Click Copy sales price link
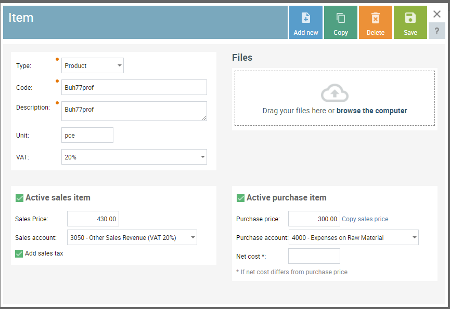The width and height of the screenshot is (450, 309). tap(365, 219)
